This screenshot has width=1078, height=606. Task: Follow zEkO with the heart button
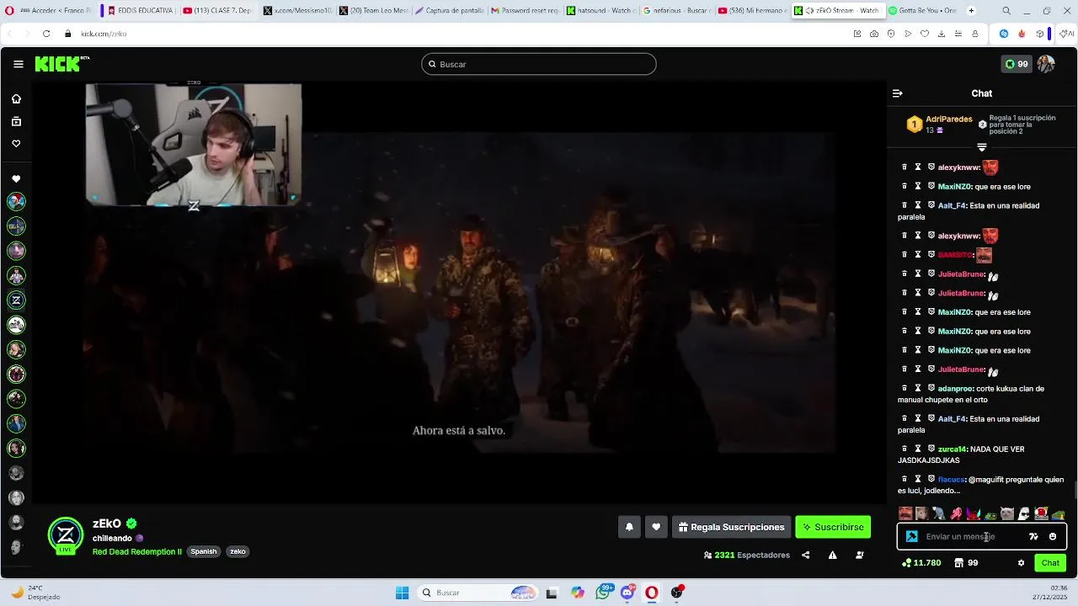click(656, 527)
